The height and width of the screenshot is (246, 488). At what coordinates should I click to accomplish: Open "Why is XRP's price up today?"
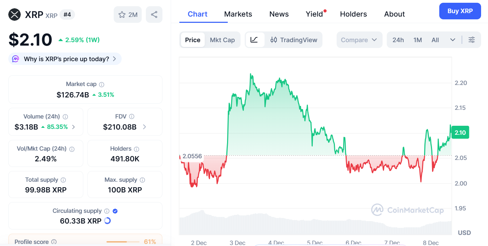point(65,59)
